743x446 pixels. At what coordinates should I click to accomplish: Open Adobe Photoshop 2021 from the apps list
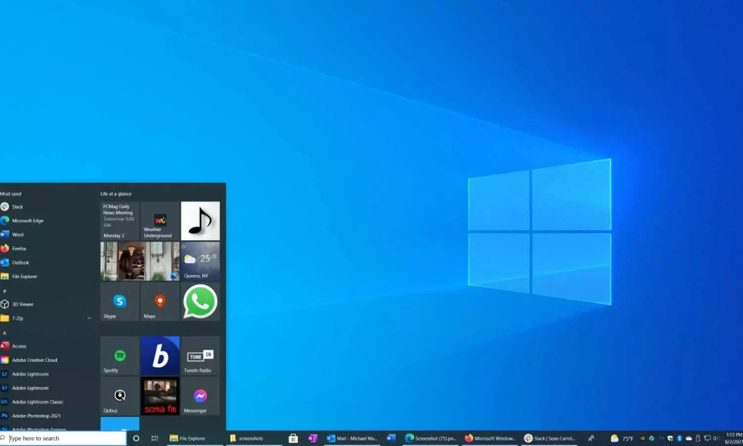point(36,416)
